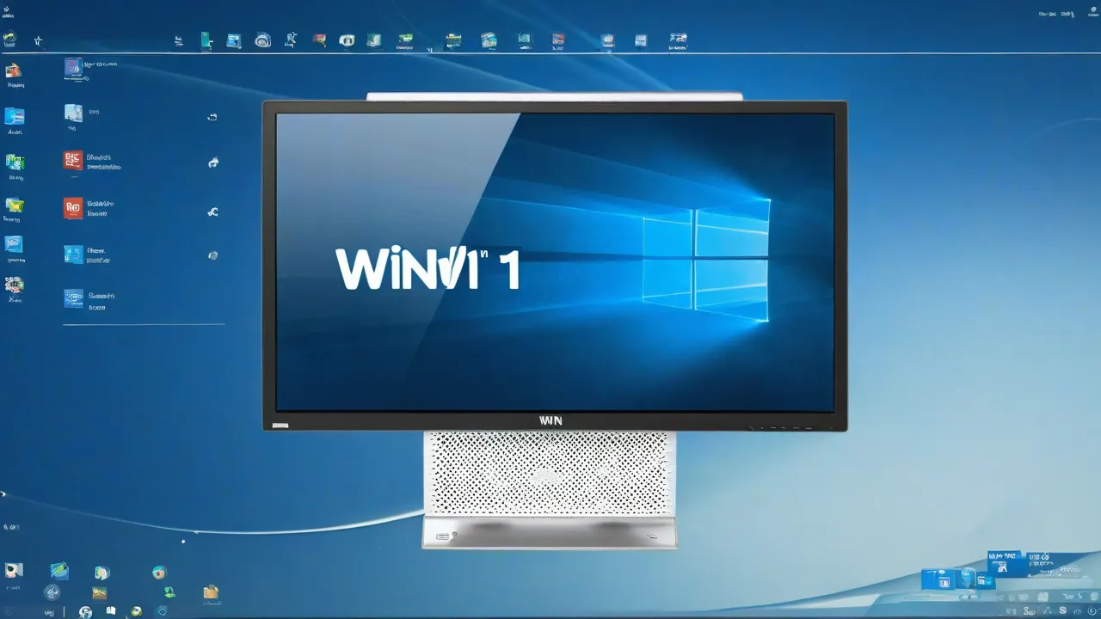
Task: Open the blue folder desktop icon on the left
Action: pyautogui.click(x=14, y=116)
